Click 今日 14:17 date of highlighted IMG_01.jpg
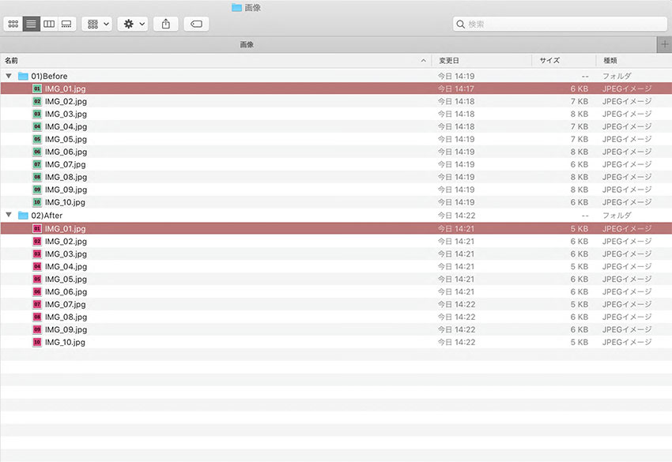 (456, 88)
